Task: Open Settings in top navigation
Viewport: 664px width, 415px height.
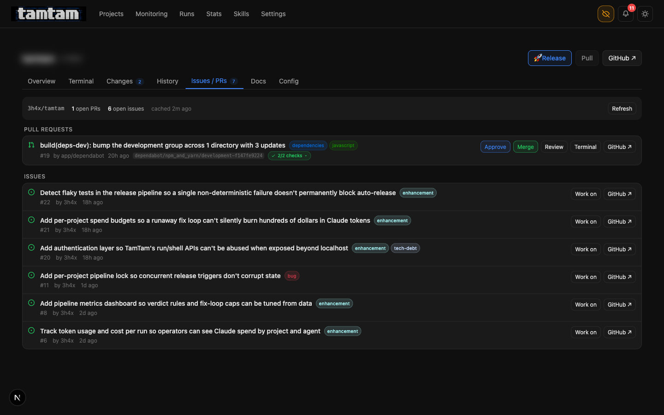Action: point(273,14)
